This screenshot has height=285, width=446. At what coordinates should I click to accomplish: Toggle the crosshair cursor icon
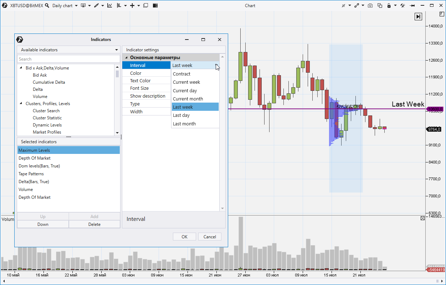click(344, 5)
